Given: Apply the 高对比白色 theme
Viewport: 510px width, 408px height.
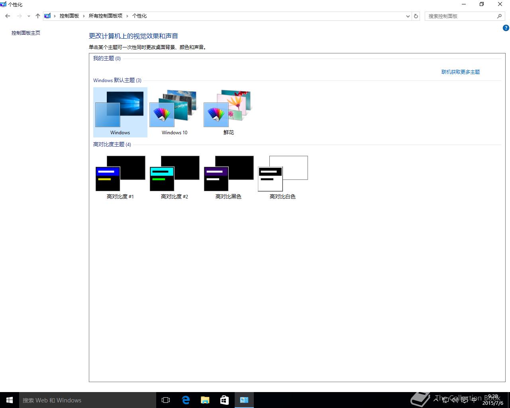Looking at the screenshot, I should tap(283, 177).
